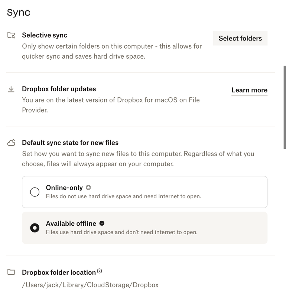
Task: Click the small cloud badge next to Online-only
Action: point(88,187)
